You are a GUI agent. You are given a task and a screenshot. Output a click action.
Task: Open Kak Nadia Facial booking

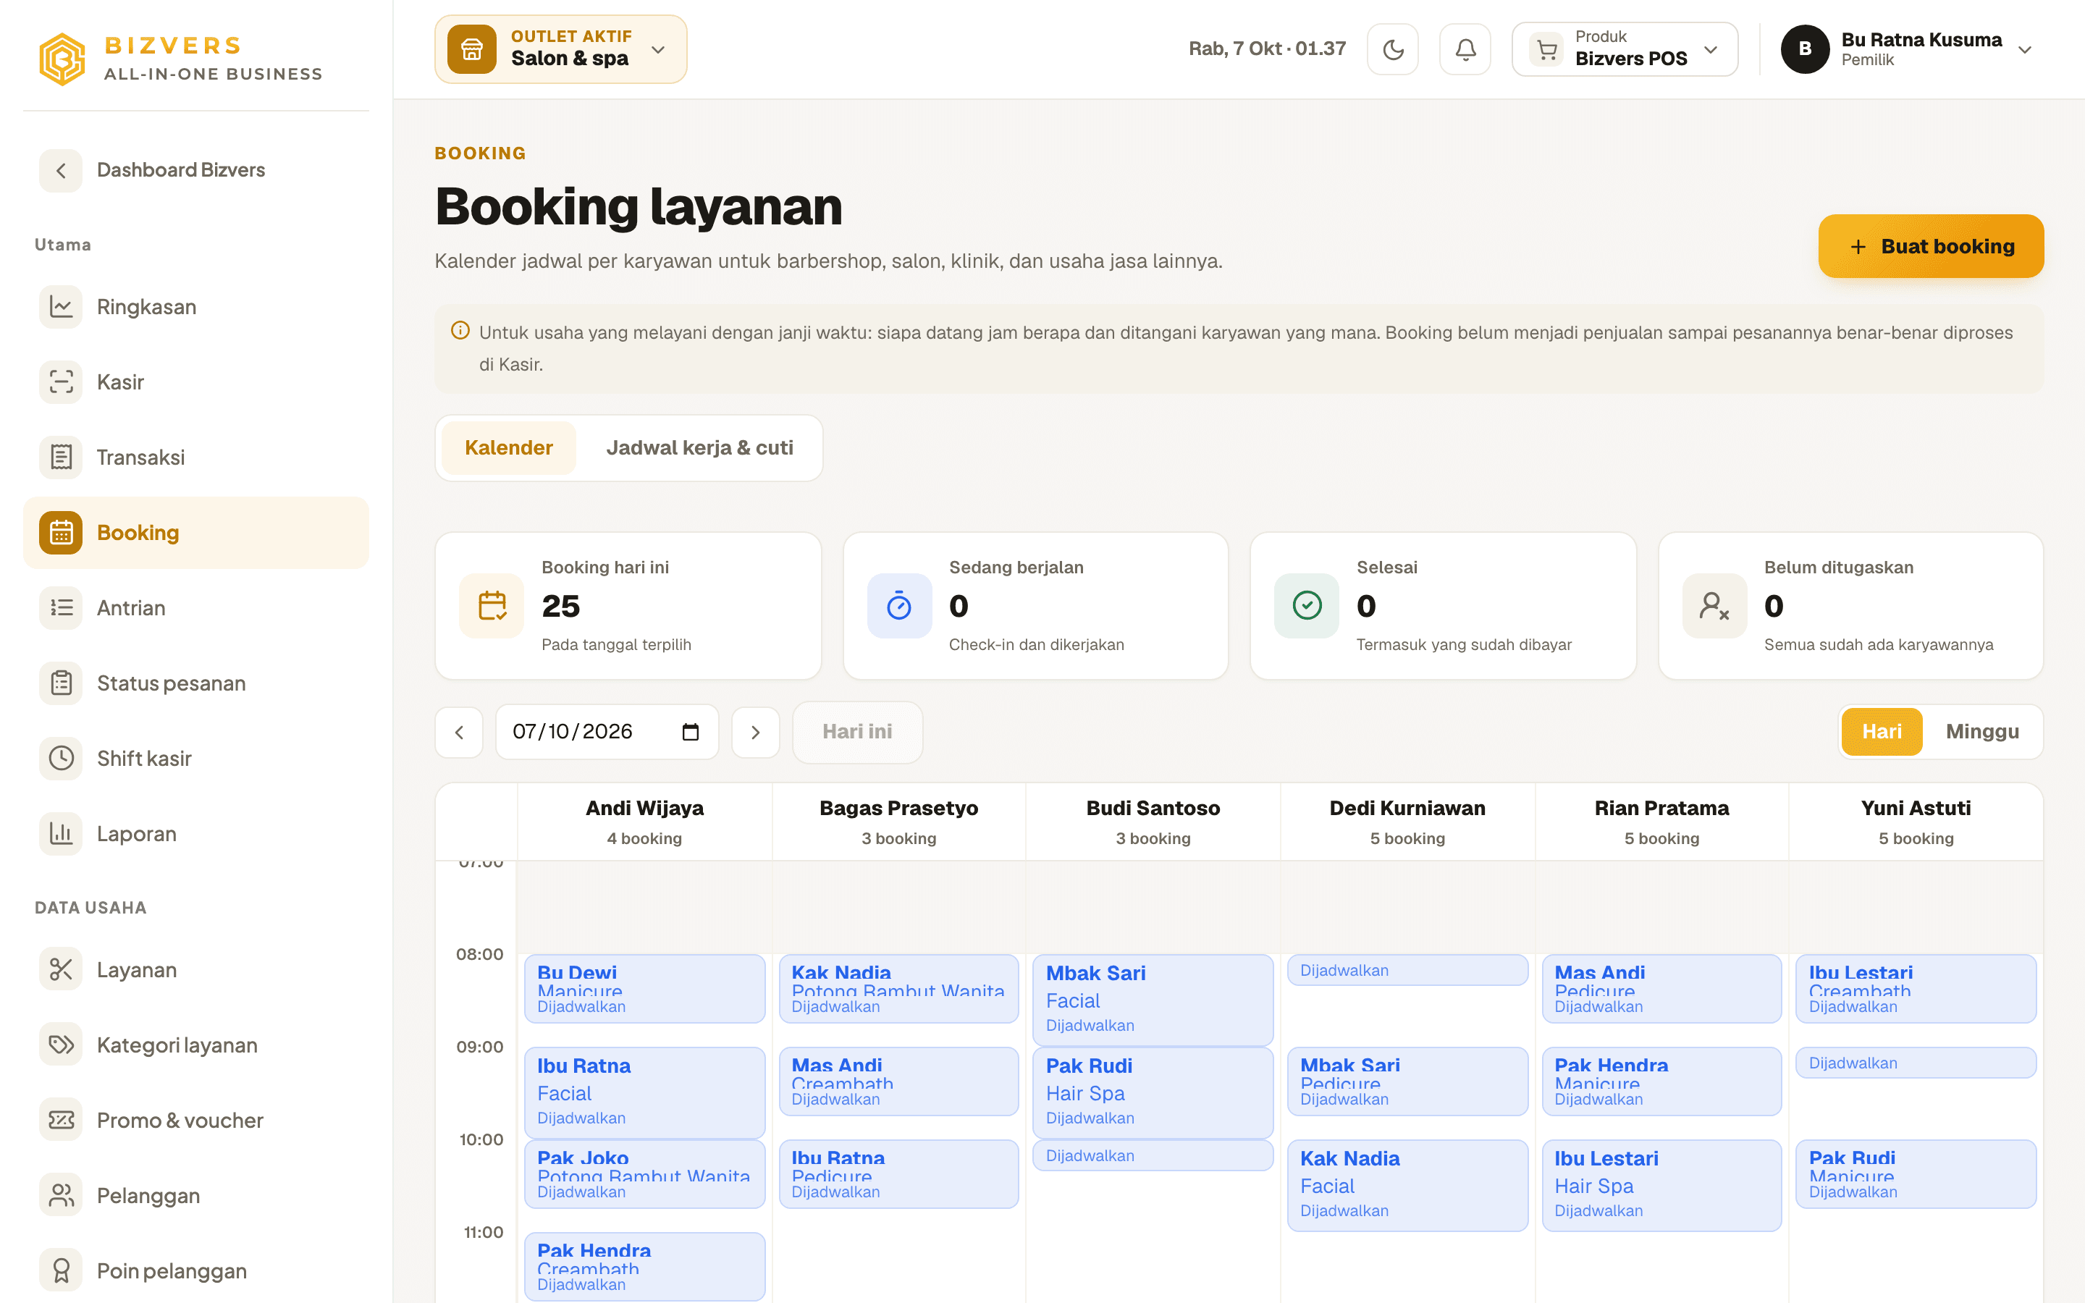(x=1407, y=1185)
